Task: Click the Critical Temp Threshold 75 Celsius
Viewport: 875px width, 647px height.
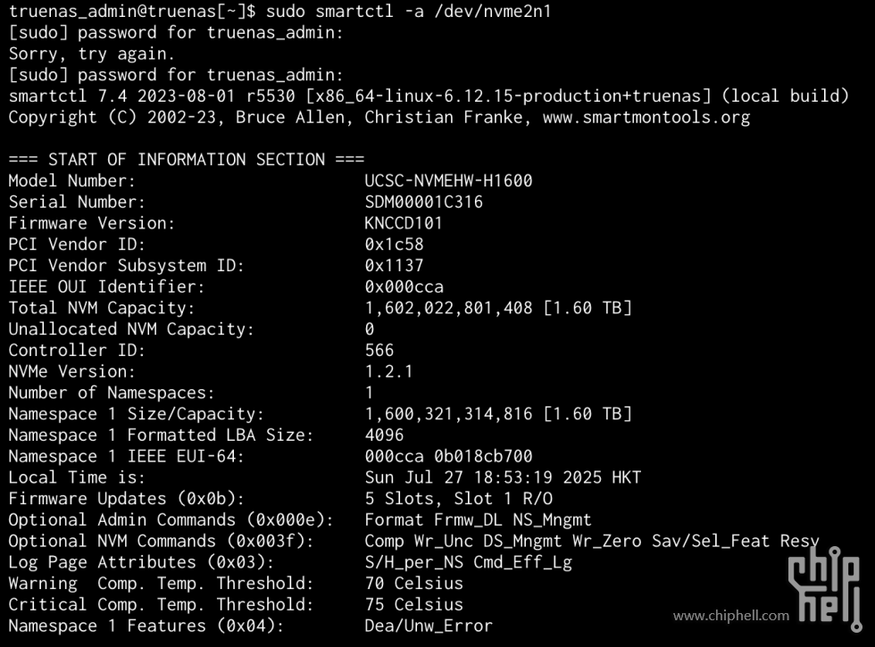Action: coord(413,605)
